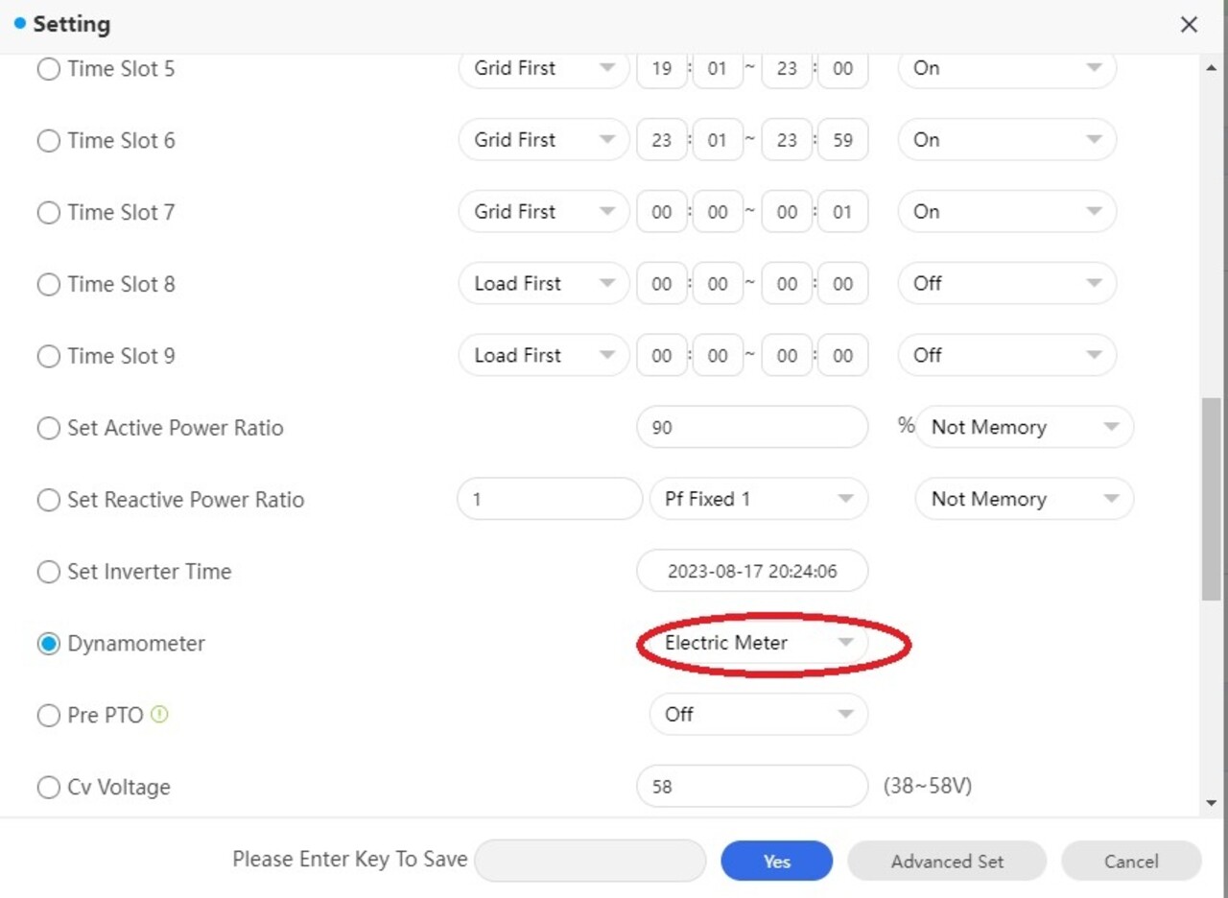Image resolution: width=1228 pixels, height=898 pixels.
Task: Click the Pre PTO info icon
Action: click(159, 715)
